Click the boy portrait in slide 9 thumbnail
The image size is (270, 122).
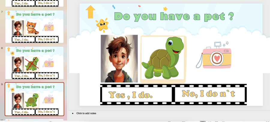18,100
